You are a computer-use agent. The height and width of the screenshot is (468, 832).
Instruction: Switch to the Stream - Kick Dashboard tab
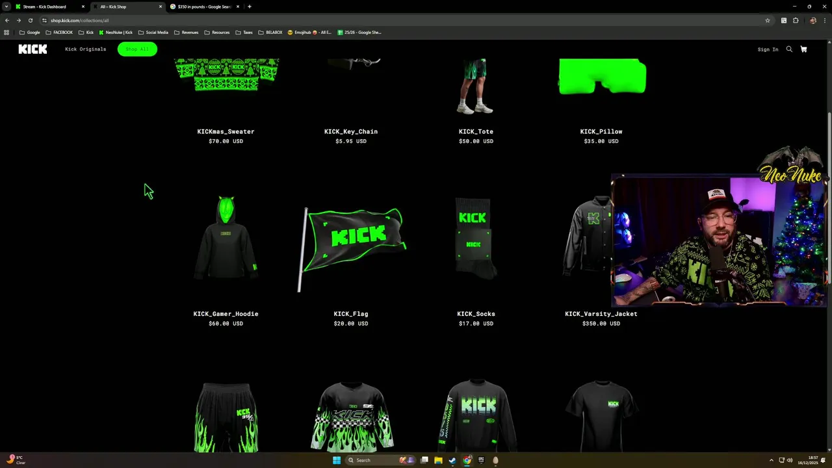[x=50, y=6]
